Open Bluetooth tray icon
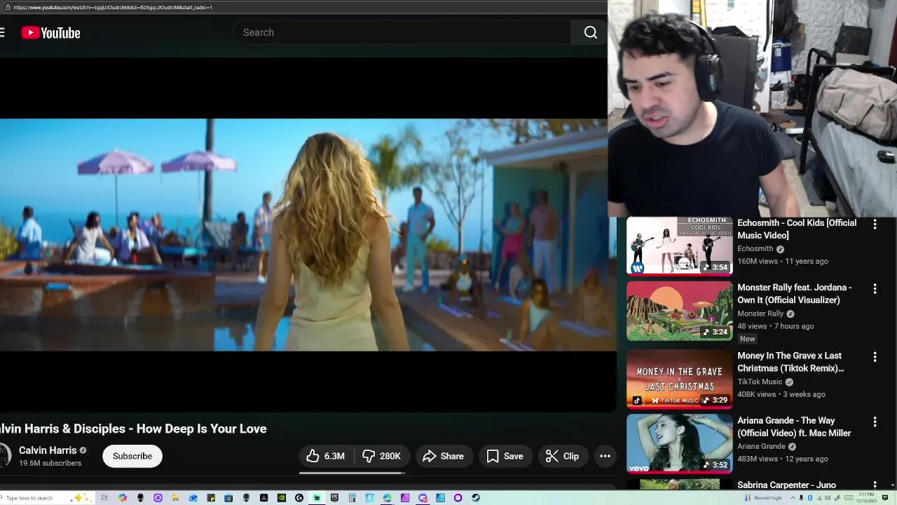Viewport: 897px width, 505px height. click(x=810, y=498)
